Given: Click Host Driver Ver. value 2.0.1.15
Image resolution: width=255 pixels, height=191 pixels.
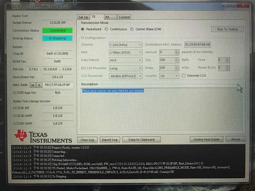Looking at the screenshot, I should (x=57, y=77).
